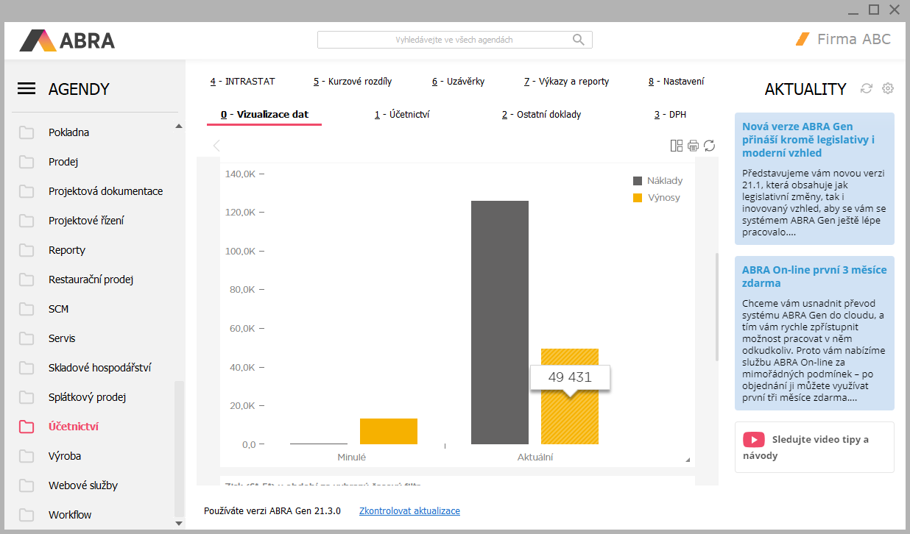This screenshot has width=910, height=534.
Task: Open Sledujte video tipy a návody
Action: [x=814, y=447]
